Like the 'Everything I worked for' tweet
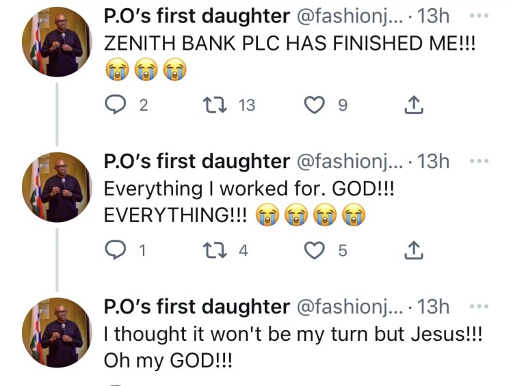This screenshot has height=386, width=513. pos(314,251)
